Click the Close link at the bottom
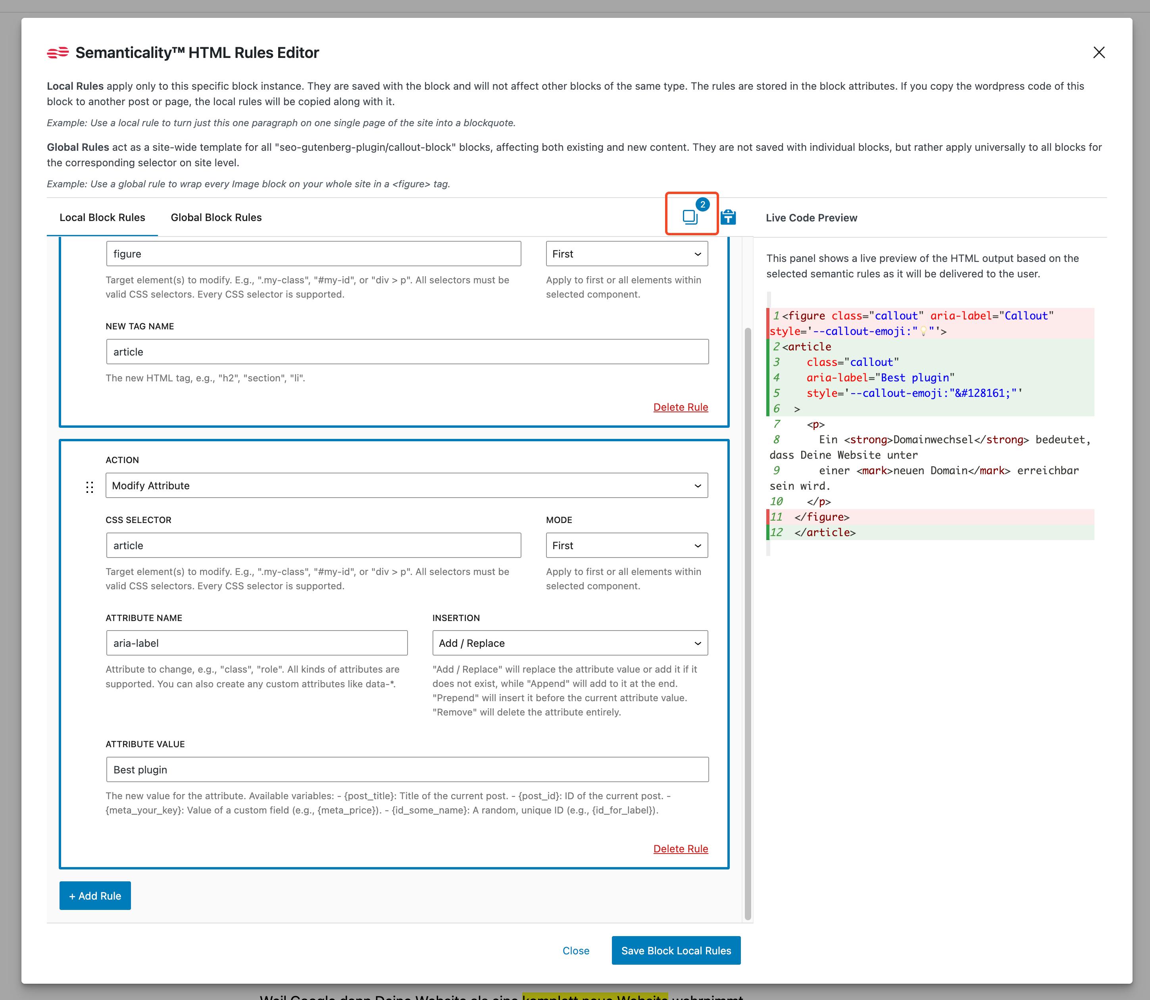Viewport: 1150px width, 1000px height. click(x=576, y=950)
